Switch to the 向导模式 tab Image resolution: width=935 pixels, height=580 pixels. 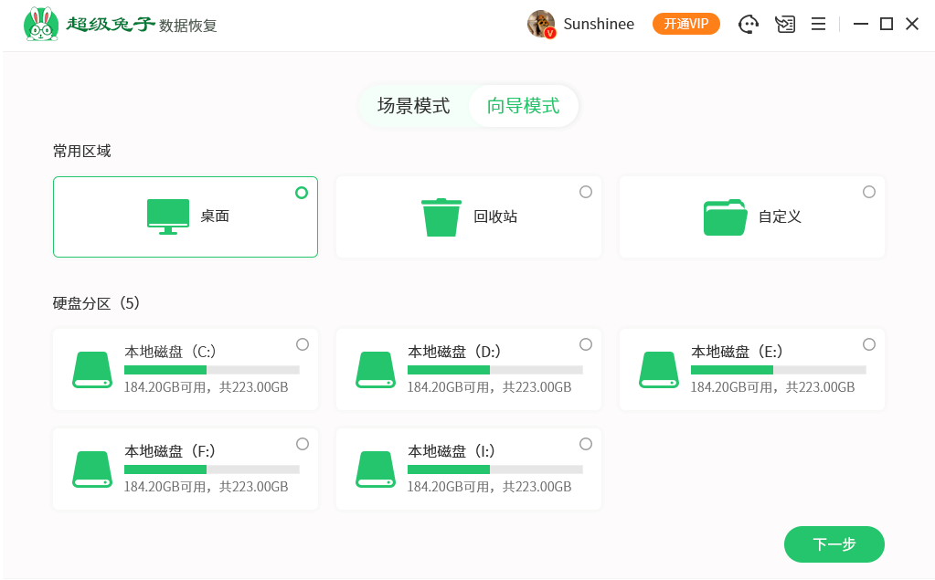tap(524, 106)
